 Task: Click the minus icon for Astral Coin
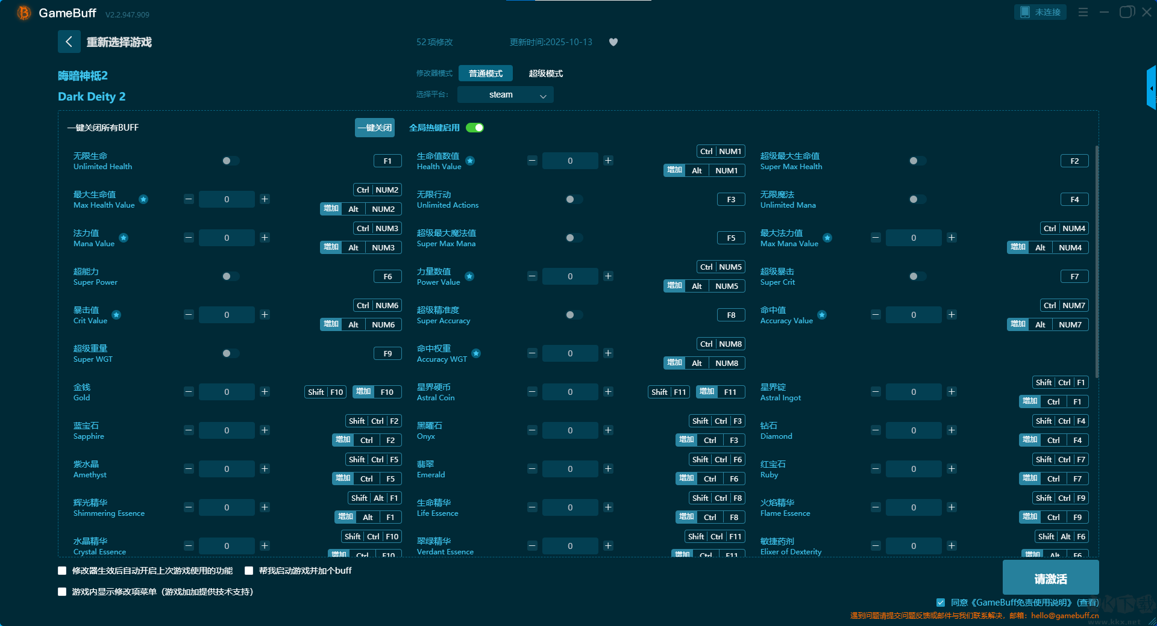(x=532, y=392)
